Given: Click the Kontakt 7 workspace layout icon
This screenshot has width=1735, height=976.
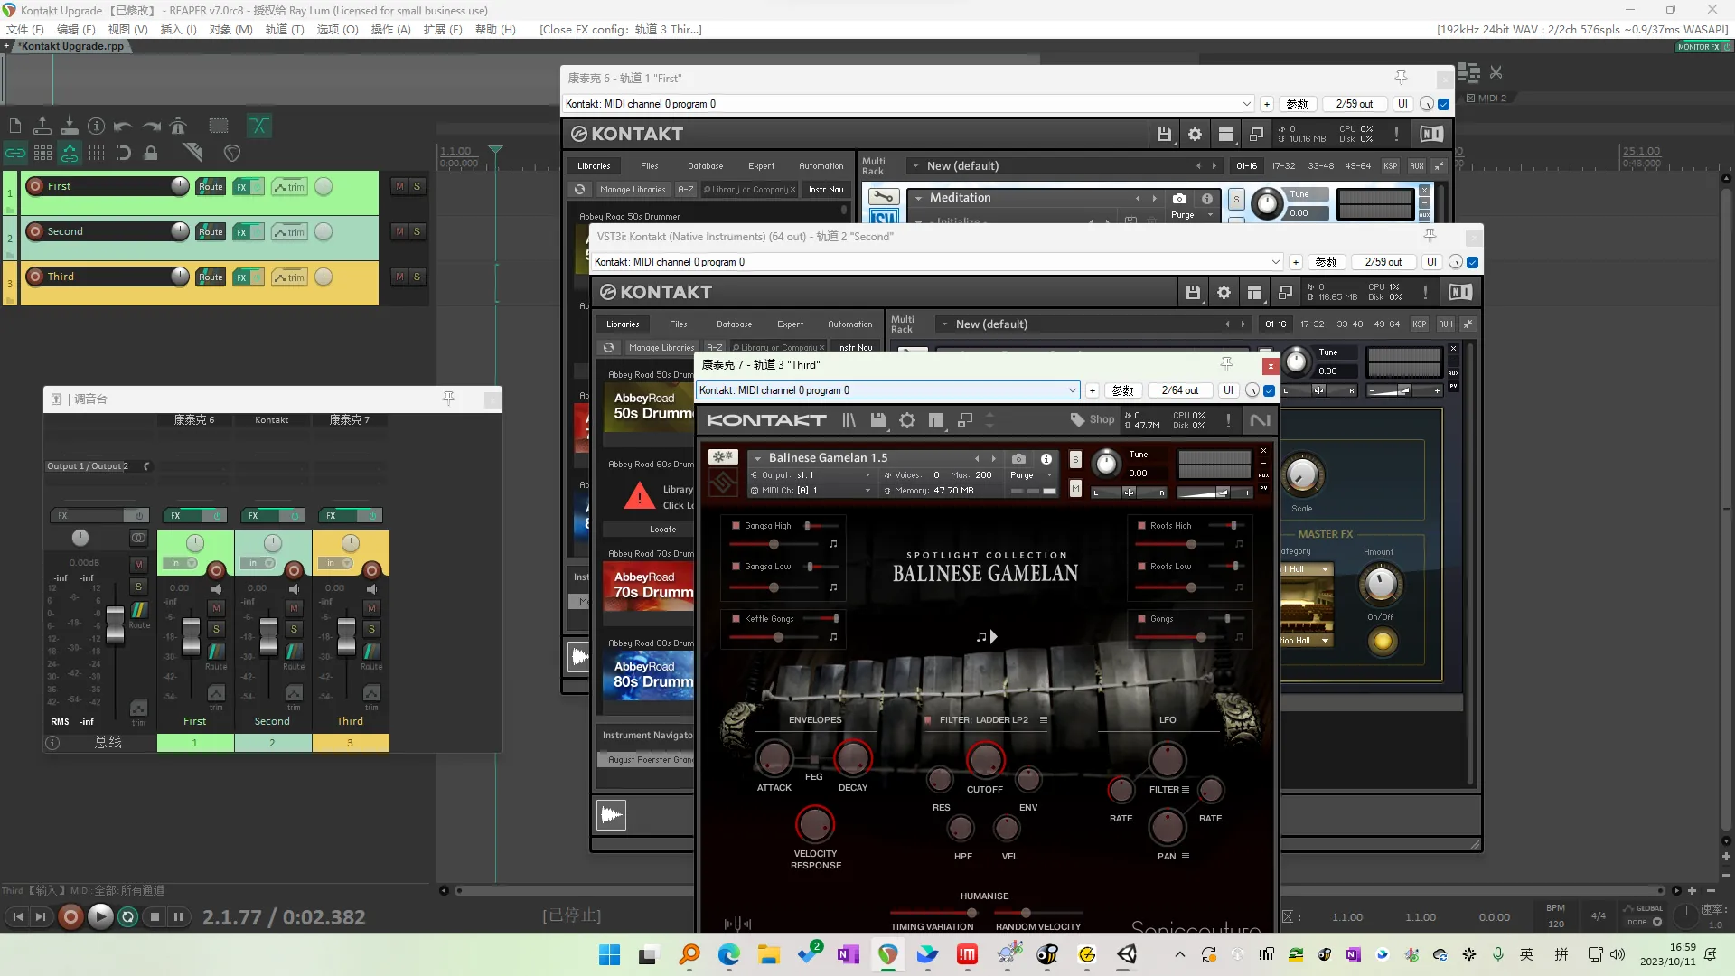Looking at the screenshot, I should click(936, 420).
